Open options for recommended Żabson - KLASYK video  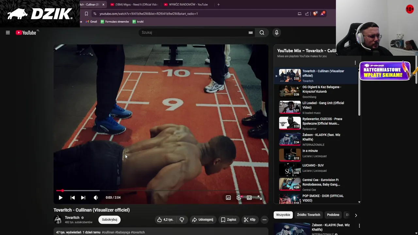pos(359,226)
